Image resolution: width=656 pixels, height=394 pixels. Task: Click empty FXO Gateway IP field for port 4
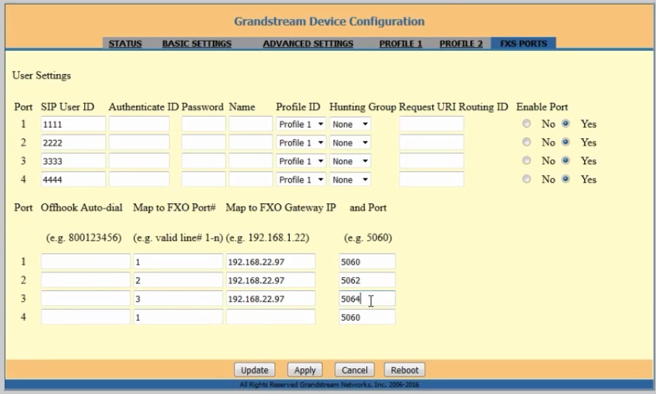pos(270,317)
